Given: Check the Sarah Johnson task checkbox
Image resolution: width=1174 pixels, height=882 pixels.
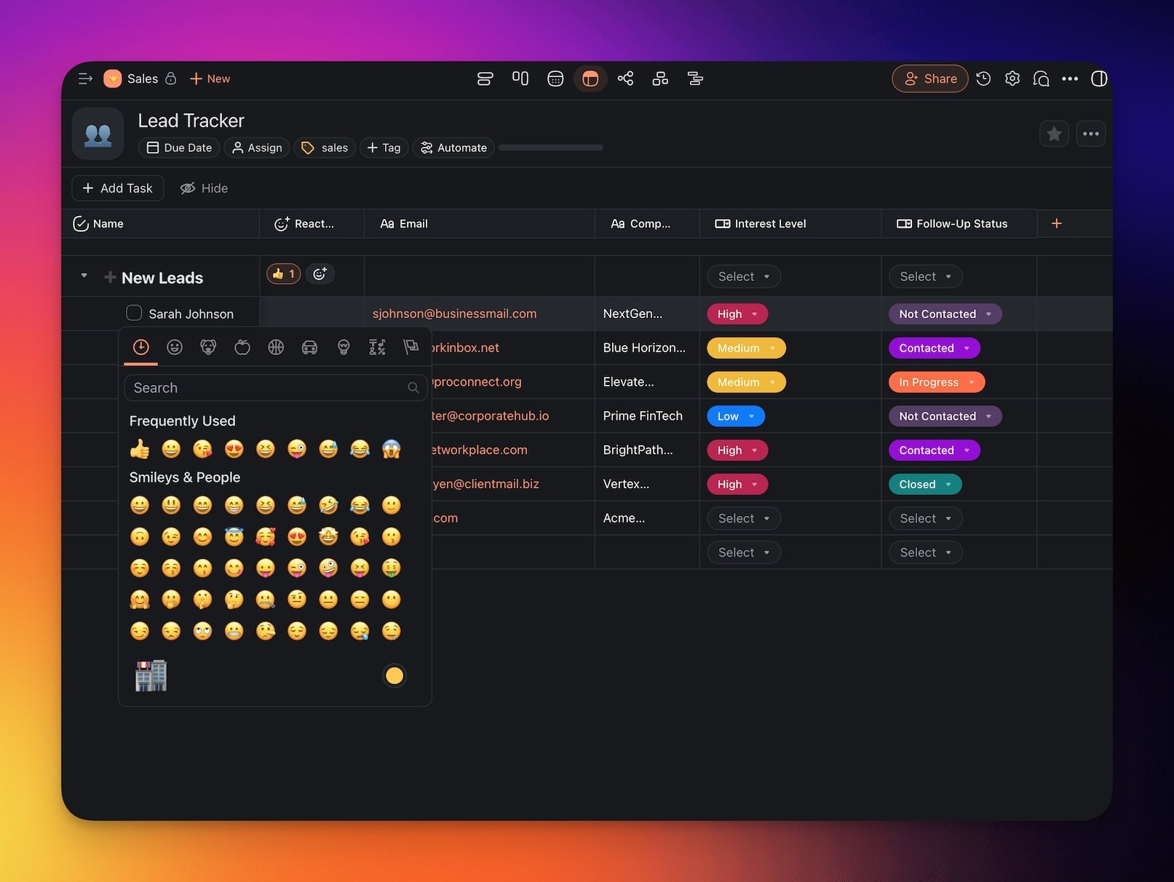Looking at the screenshot, I should pyautogui.click(x=134, y=313).
